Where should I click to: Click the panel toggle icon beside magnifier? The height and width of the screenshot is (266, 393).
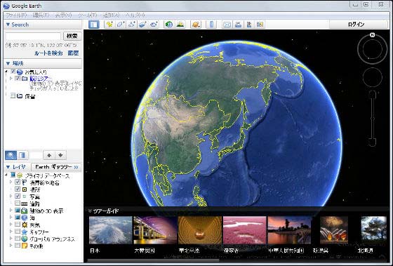[22, 155]
